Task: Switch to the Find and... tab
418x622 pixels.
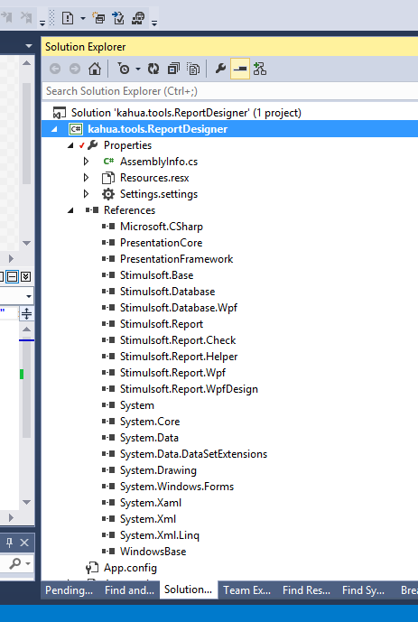Action: pyautogui.click(x=129, y=590)
